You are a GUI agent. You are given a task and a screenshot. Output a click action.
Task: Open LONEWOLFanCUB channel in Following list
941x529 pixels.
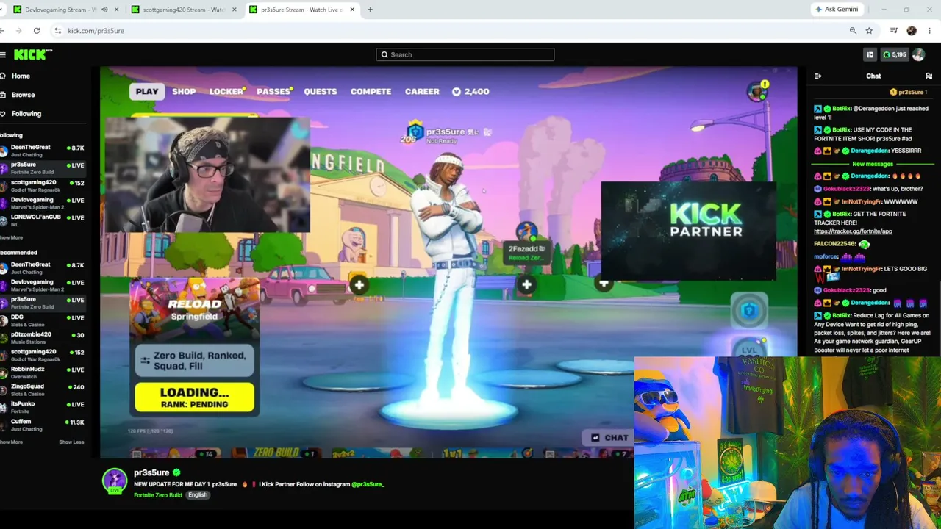(x=43, y=220)
